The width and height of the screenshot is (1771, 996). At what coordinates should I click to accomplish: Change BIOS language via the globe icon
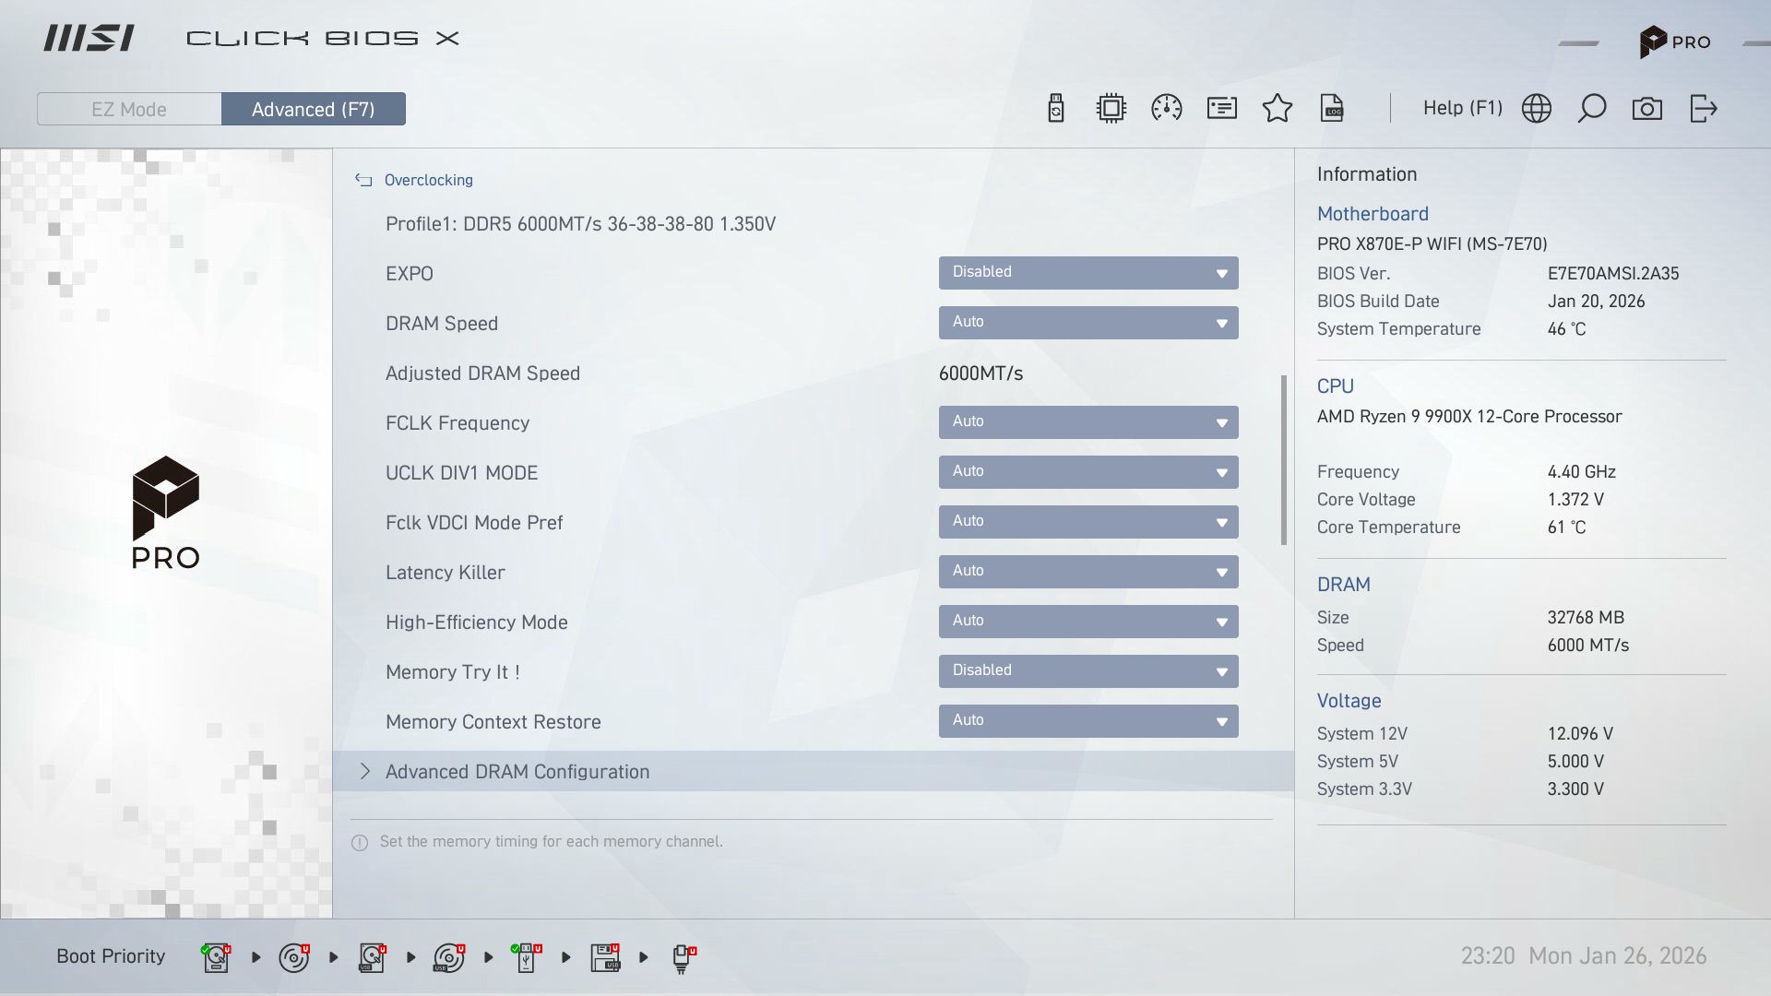[x=1537, y=108]
